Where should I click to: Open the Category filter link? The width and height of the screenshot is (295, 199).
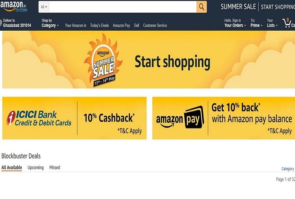pos(288,169)
